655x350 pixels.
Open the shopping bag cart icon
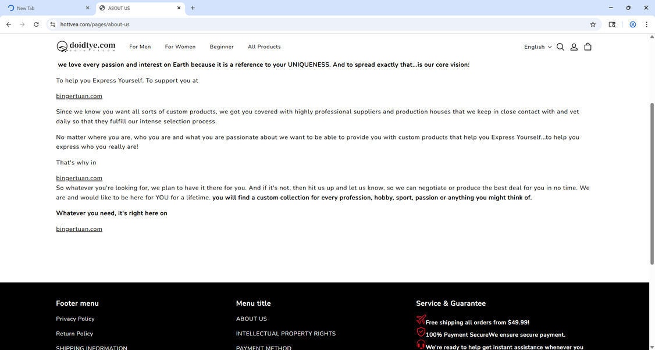(x=588, y=47)
